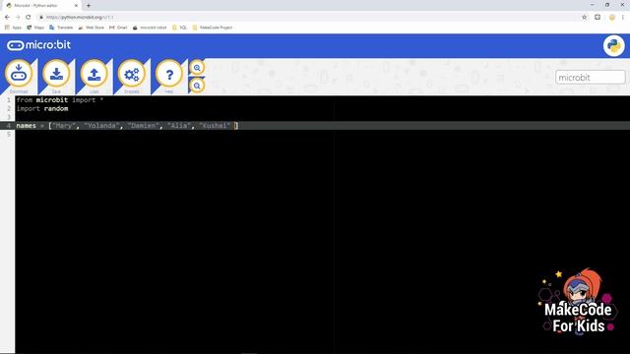Click the Download micro:bit icon button
The image size is (630, 354).
(19, 74)
